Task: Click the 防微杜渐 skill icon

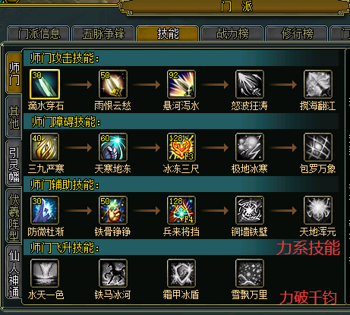Action: click(45, 210)
